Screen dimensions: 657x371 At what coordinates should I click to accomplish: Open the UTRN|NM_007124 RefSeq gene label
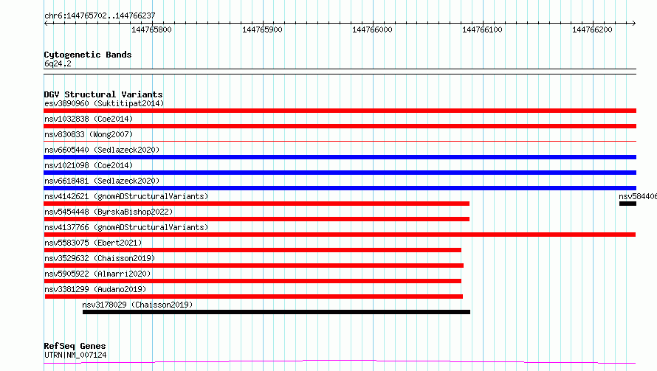[75, 355]
